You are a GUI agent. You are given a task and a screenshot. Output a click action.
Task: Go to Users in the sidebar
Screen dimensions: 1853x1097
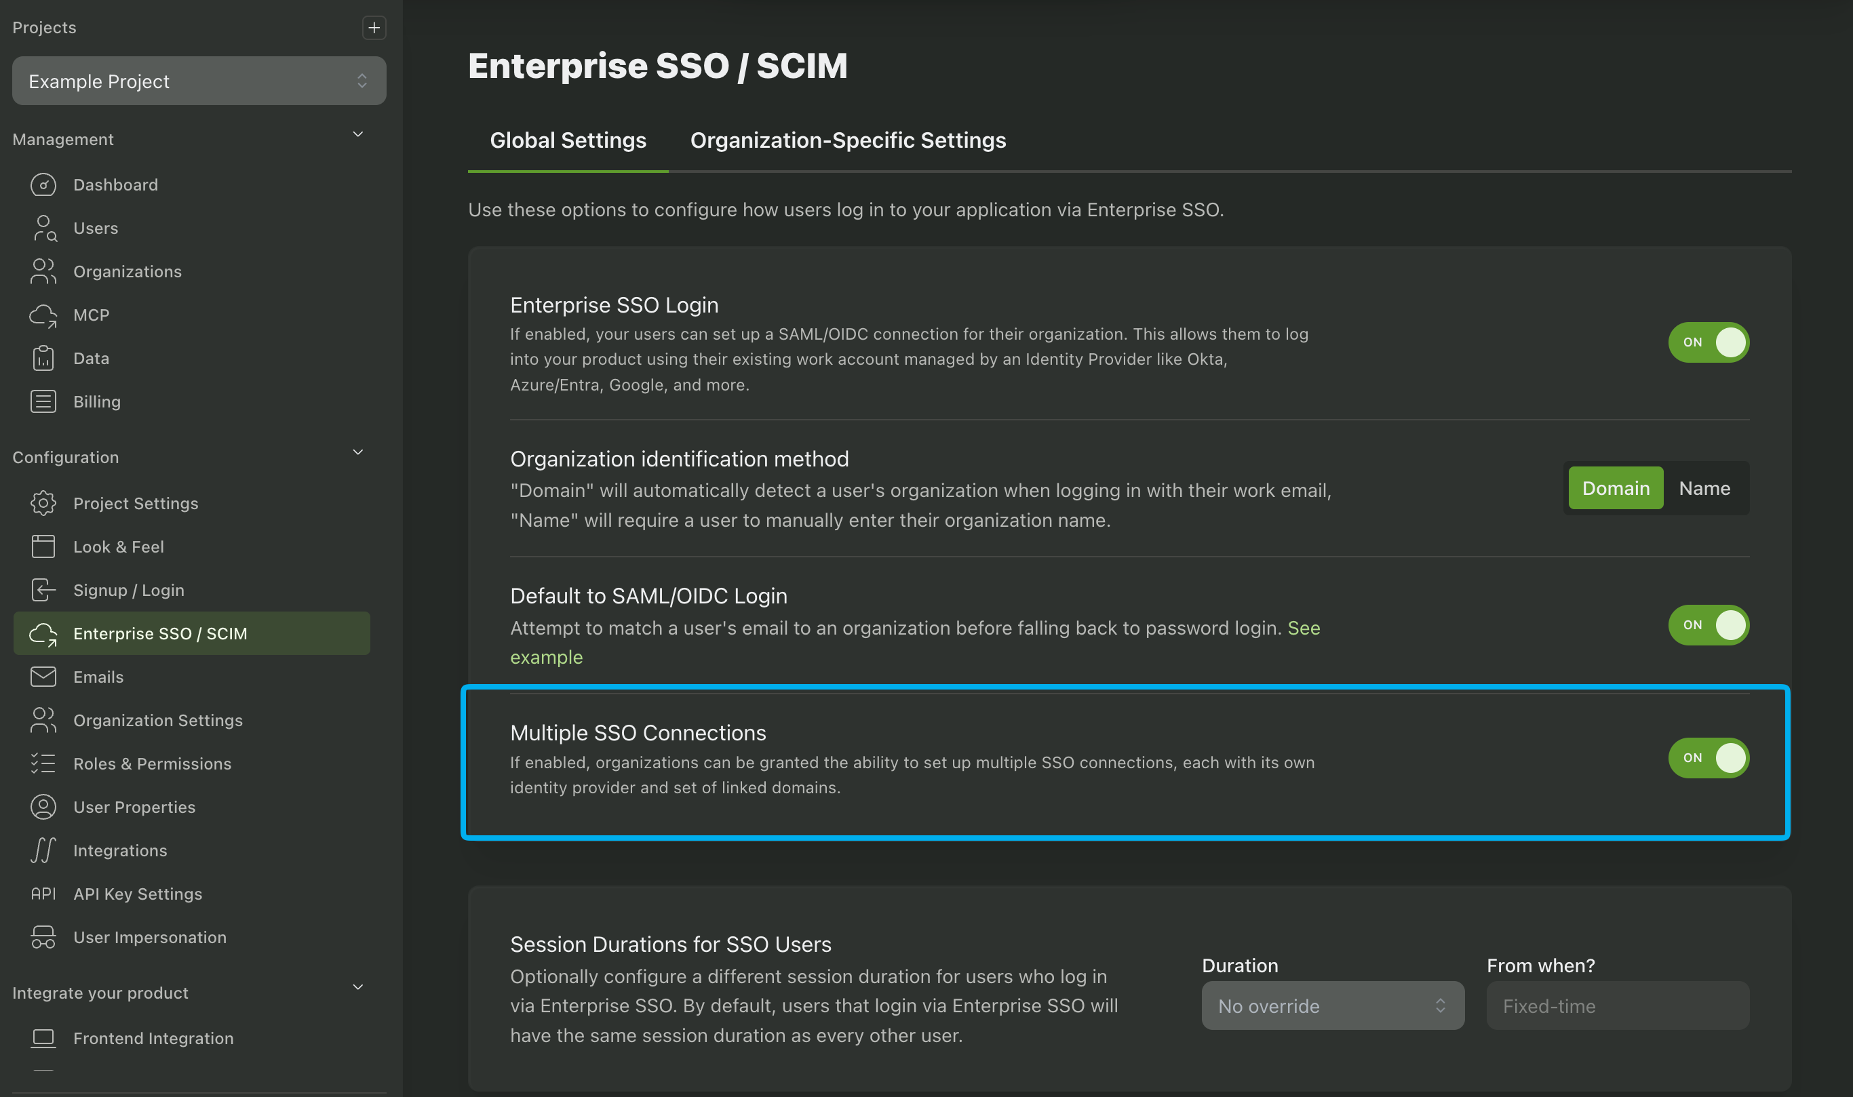click(96, 228)
